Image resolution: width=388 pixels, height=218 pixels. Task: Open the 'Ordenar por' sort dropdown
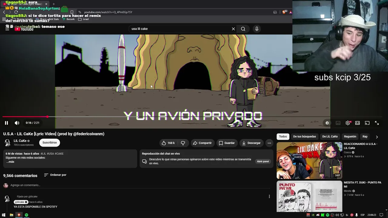tap(55, 175)
